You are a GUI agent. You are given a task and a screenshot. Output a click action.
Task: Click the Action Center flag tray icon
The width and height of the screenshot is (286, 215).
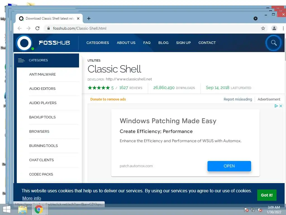(x=246, y=210)
